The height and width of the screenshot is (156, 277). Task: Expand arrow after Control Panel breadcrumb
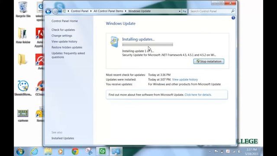click(x=91, y=11)
